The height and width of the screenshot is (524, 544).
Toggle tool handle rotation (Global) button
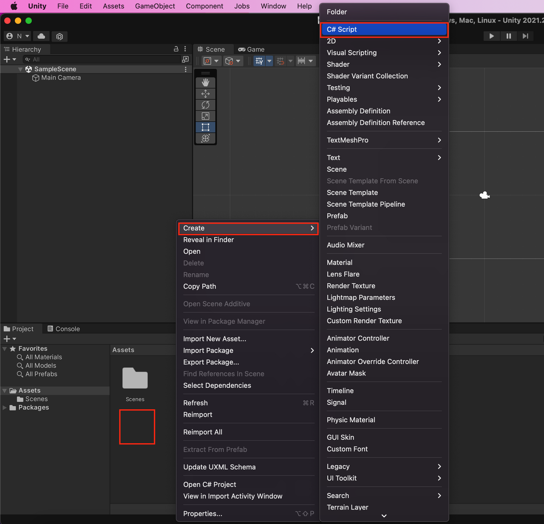pyautogui.click(x=233, y=61)
